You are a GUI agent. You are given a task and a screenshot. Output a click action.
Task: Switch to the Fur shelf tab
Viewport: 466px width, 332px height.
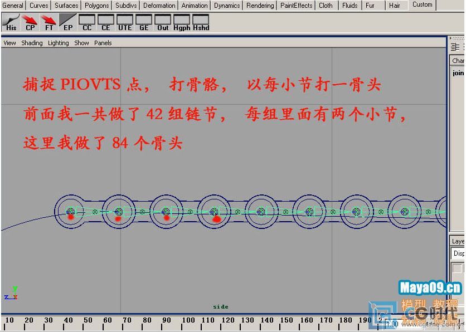coord(370,6)
